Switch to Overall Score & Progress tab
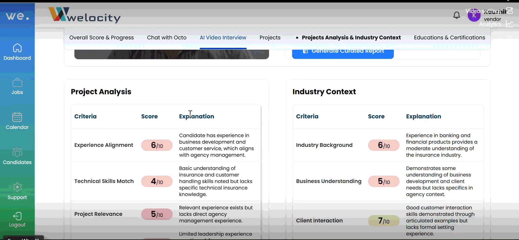This screenshot has width=519, height=240. click(101, 38)
